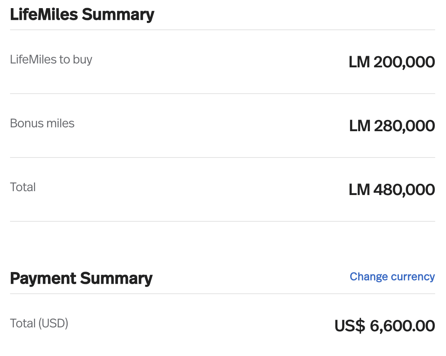Click the US$ 6,600.00 payment total

click(x=385, y=326)
